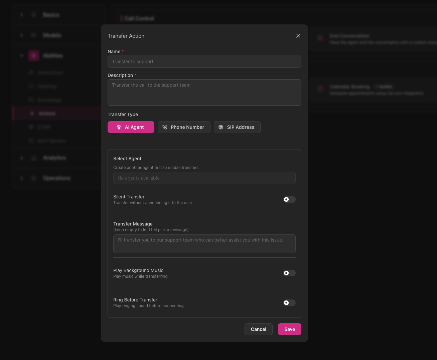The width and height of the screenshot is (437, 360).
Task: Save the Transfer Action
Action: click(289, 329)
